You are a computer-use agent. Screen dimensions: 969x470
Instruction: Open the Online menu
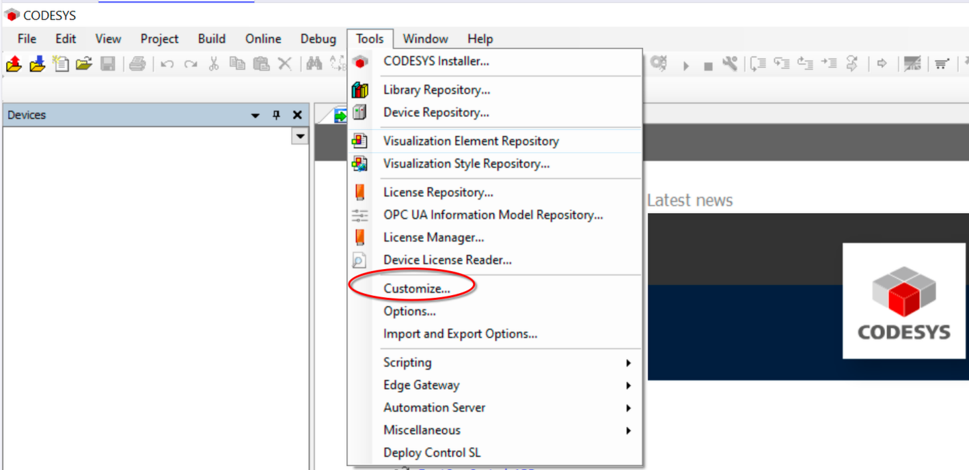[x=263, y=39]
